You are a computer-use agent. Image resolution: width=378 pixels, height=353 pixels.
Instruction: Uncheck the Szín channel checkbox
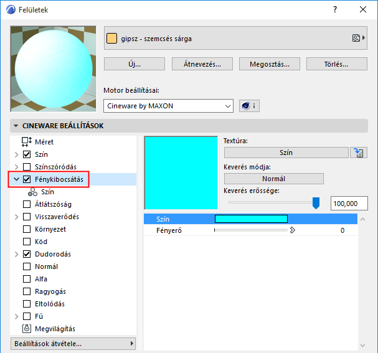[27, 154]
